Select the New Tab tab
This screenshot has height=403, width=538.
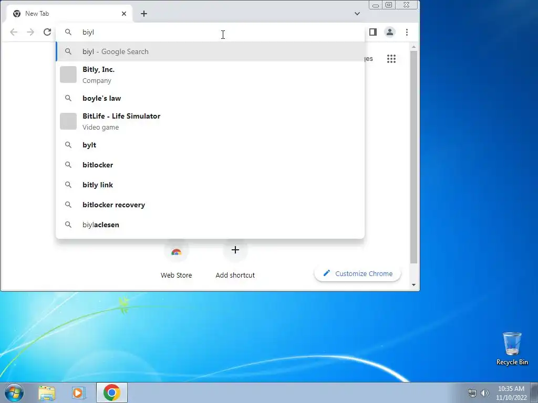point(70,14)
